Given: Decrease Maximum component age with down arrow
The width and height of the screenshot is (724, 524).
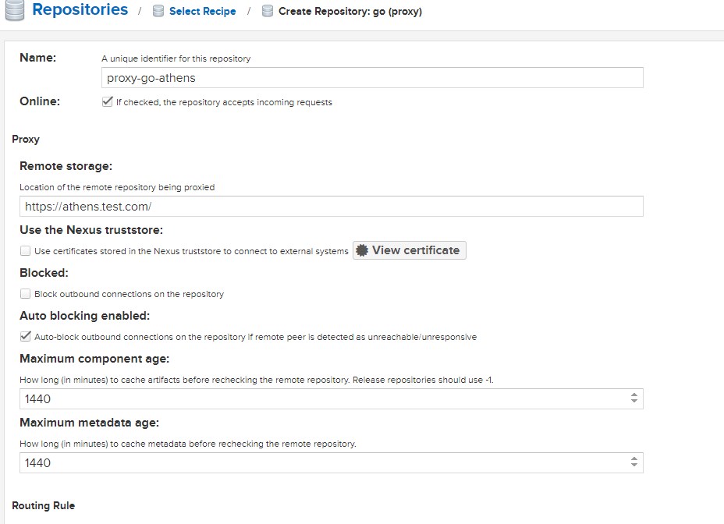Looking at the screenshot, I should point(633,402).
